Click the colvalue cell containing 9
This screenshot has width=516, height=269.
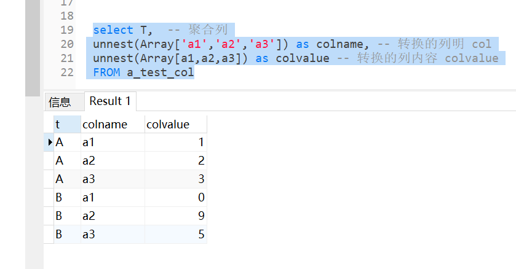click(175, 216)
